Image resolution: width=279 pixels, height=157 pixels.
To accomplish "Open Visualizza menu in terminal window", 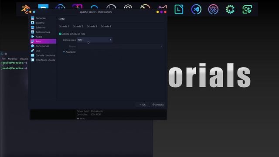I will click(24, 58).
